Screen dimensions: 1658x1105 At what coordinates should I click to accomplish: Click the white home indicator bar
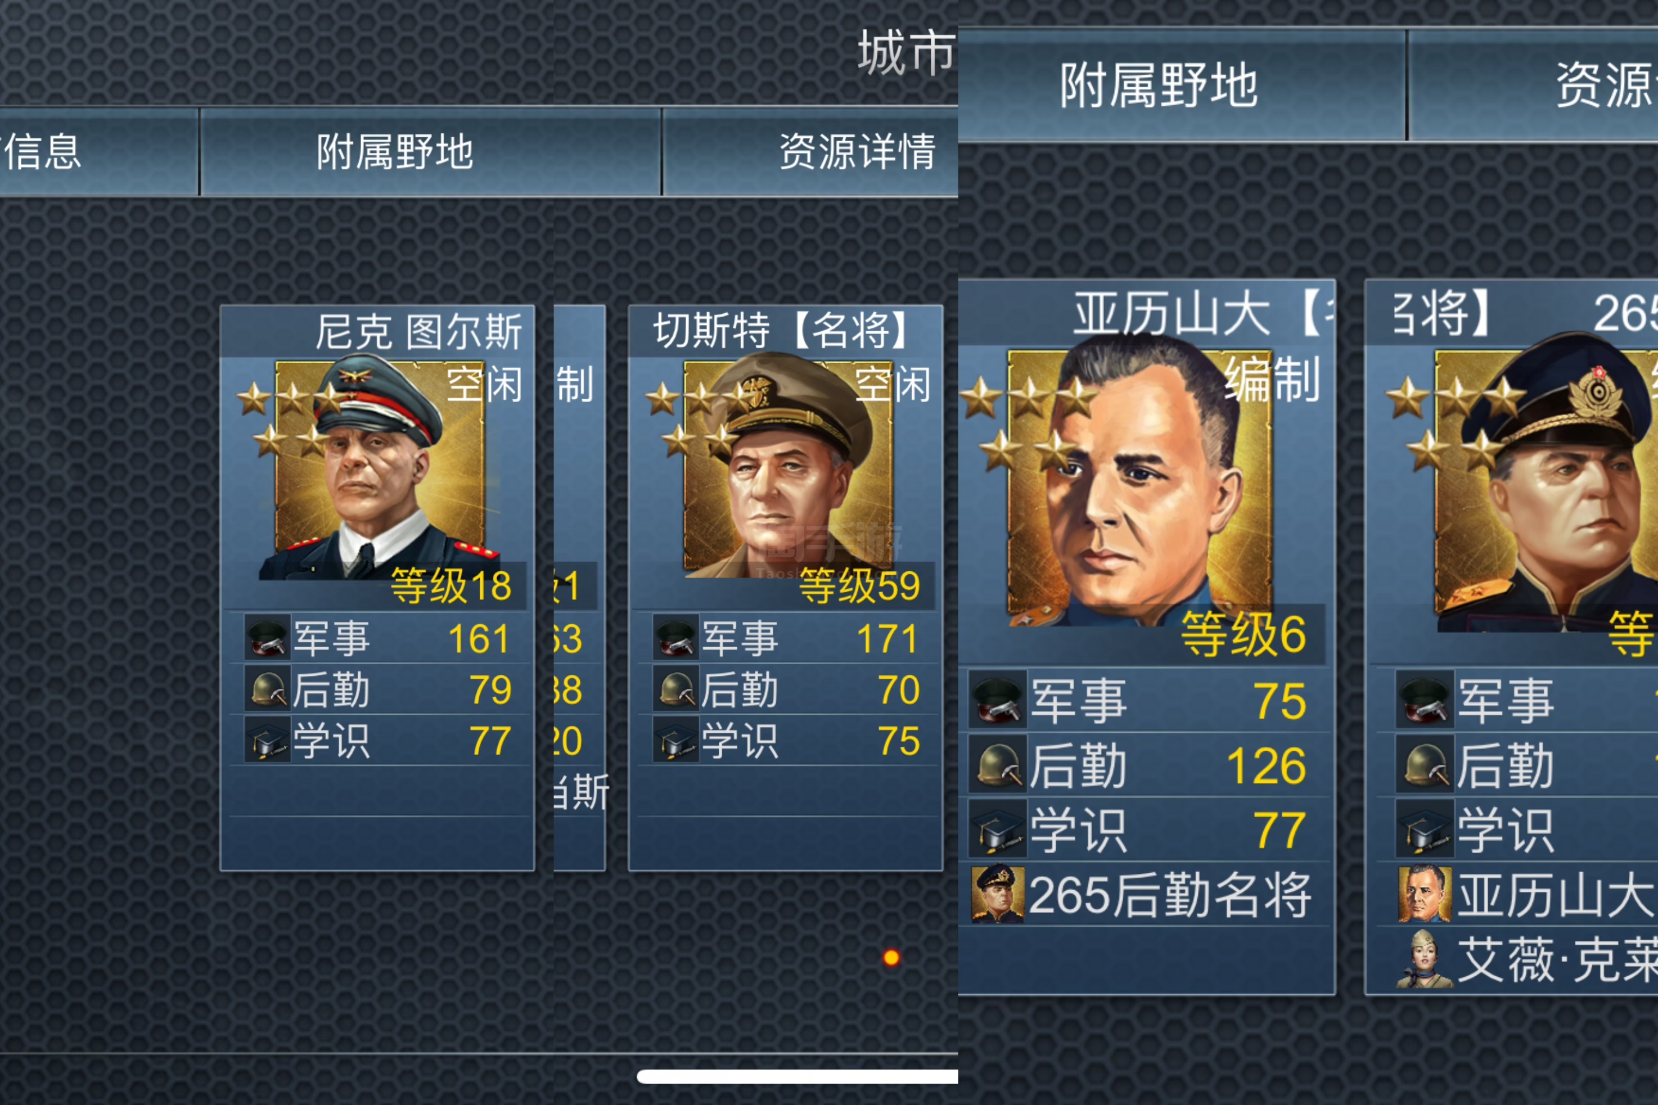pos(797,1076)
